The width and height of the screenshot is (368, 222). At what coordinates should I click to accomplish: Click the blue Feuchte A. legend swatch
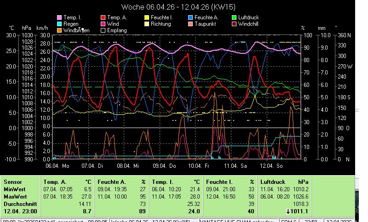click(x=191, y=17)
